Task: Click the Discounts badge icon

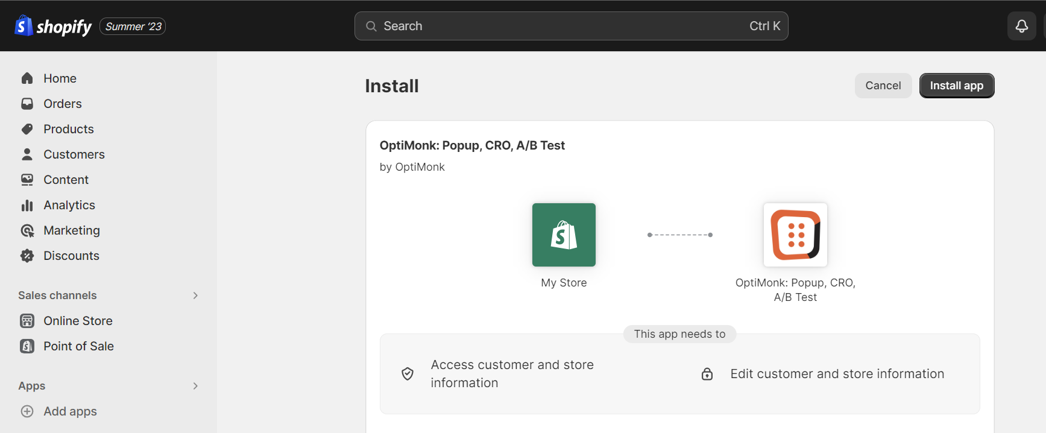Action: point(27,256)
